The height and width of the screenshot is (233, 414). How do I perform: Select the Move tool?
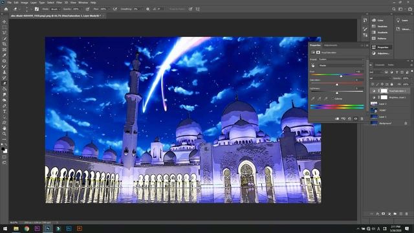(5, 21)
